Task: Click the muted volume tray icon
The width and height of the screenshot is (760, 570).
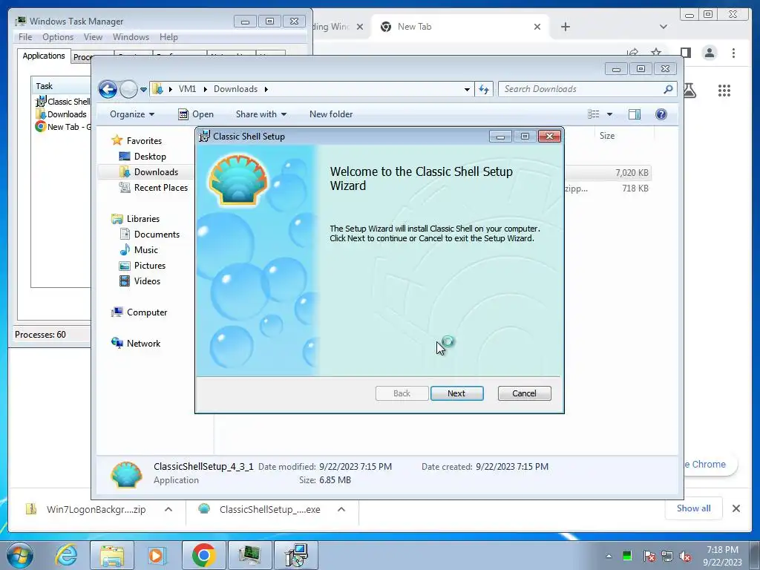Action: coord(685,557)
